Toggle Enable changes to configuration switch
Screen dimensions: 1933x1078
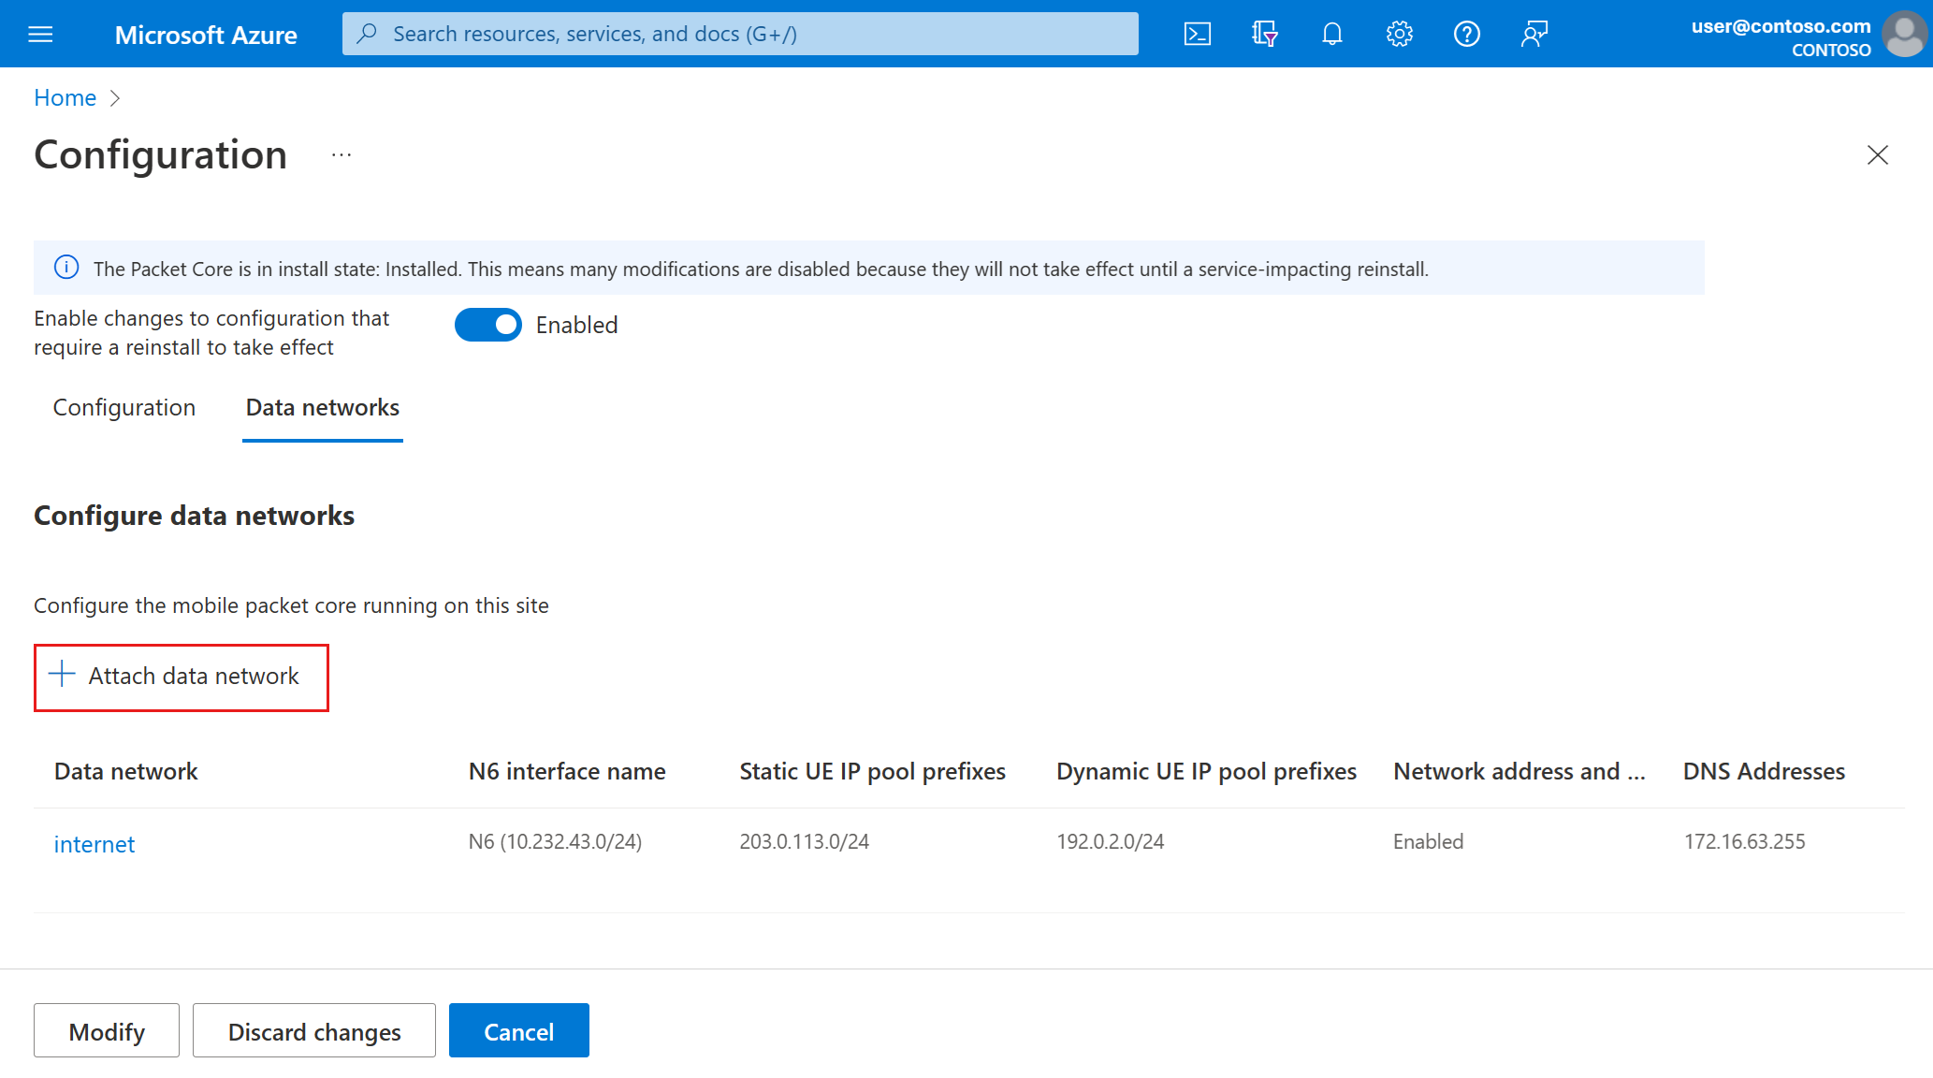click(491, 324)
